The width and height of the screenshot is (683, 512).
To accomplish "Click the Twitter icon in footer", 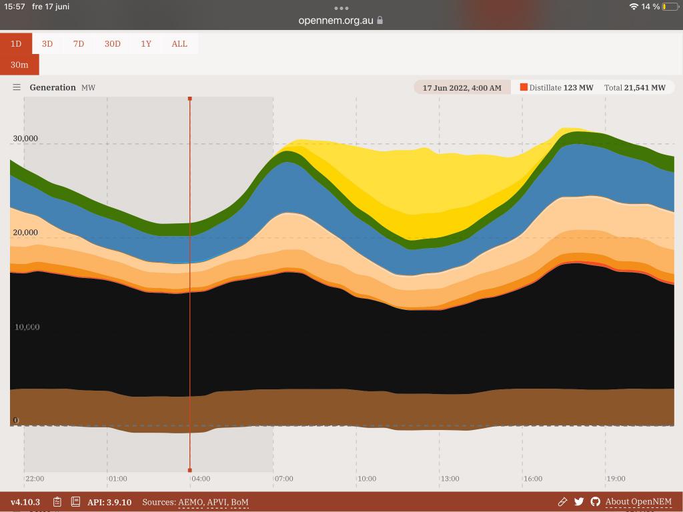I will point(579,501).
